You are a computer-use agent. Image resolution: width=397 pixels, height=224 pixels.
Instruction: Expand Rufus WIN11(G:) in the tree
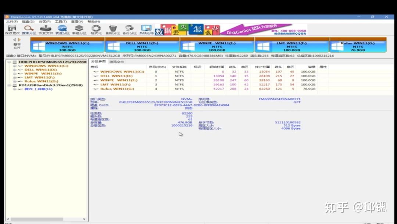(x=15, y=81)
